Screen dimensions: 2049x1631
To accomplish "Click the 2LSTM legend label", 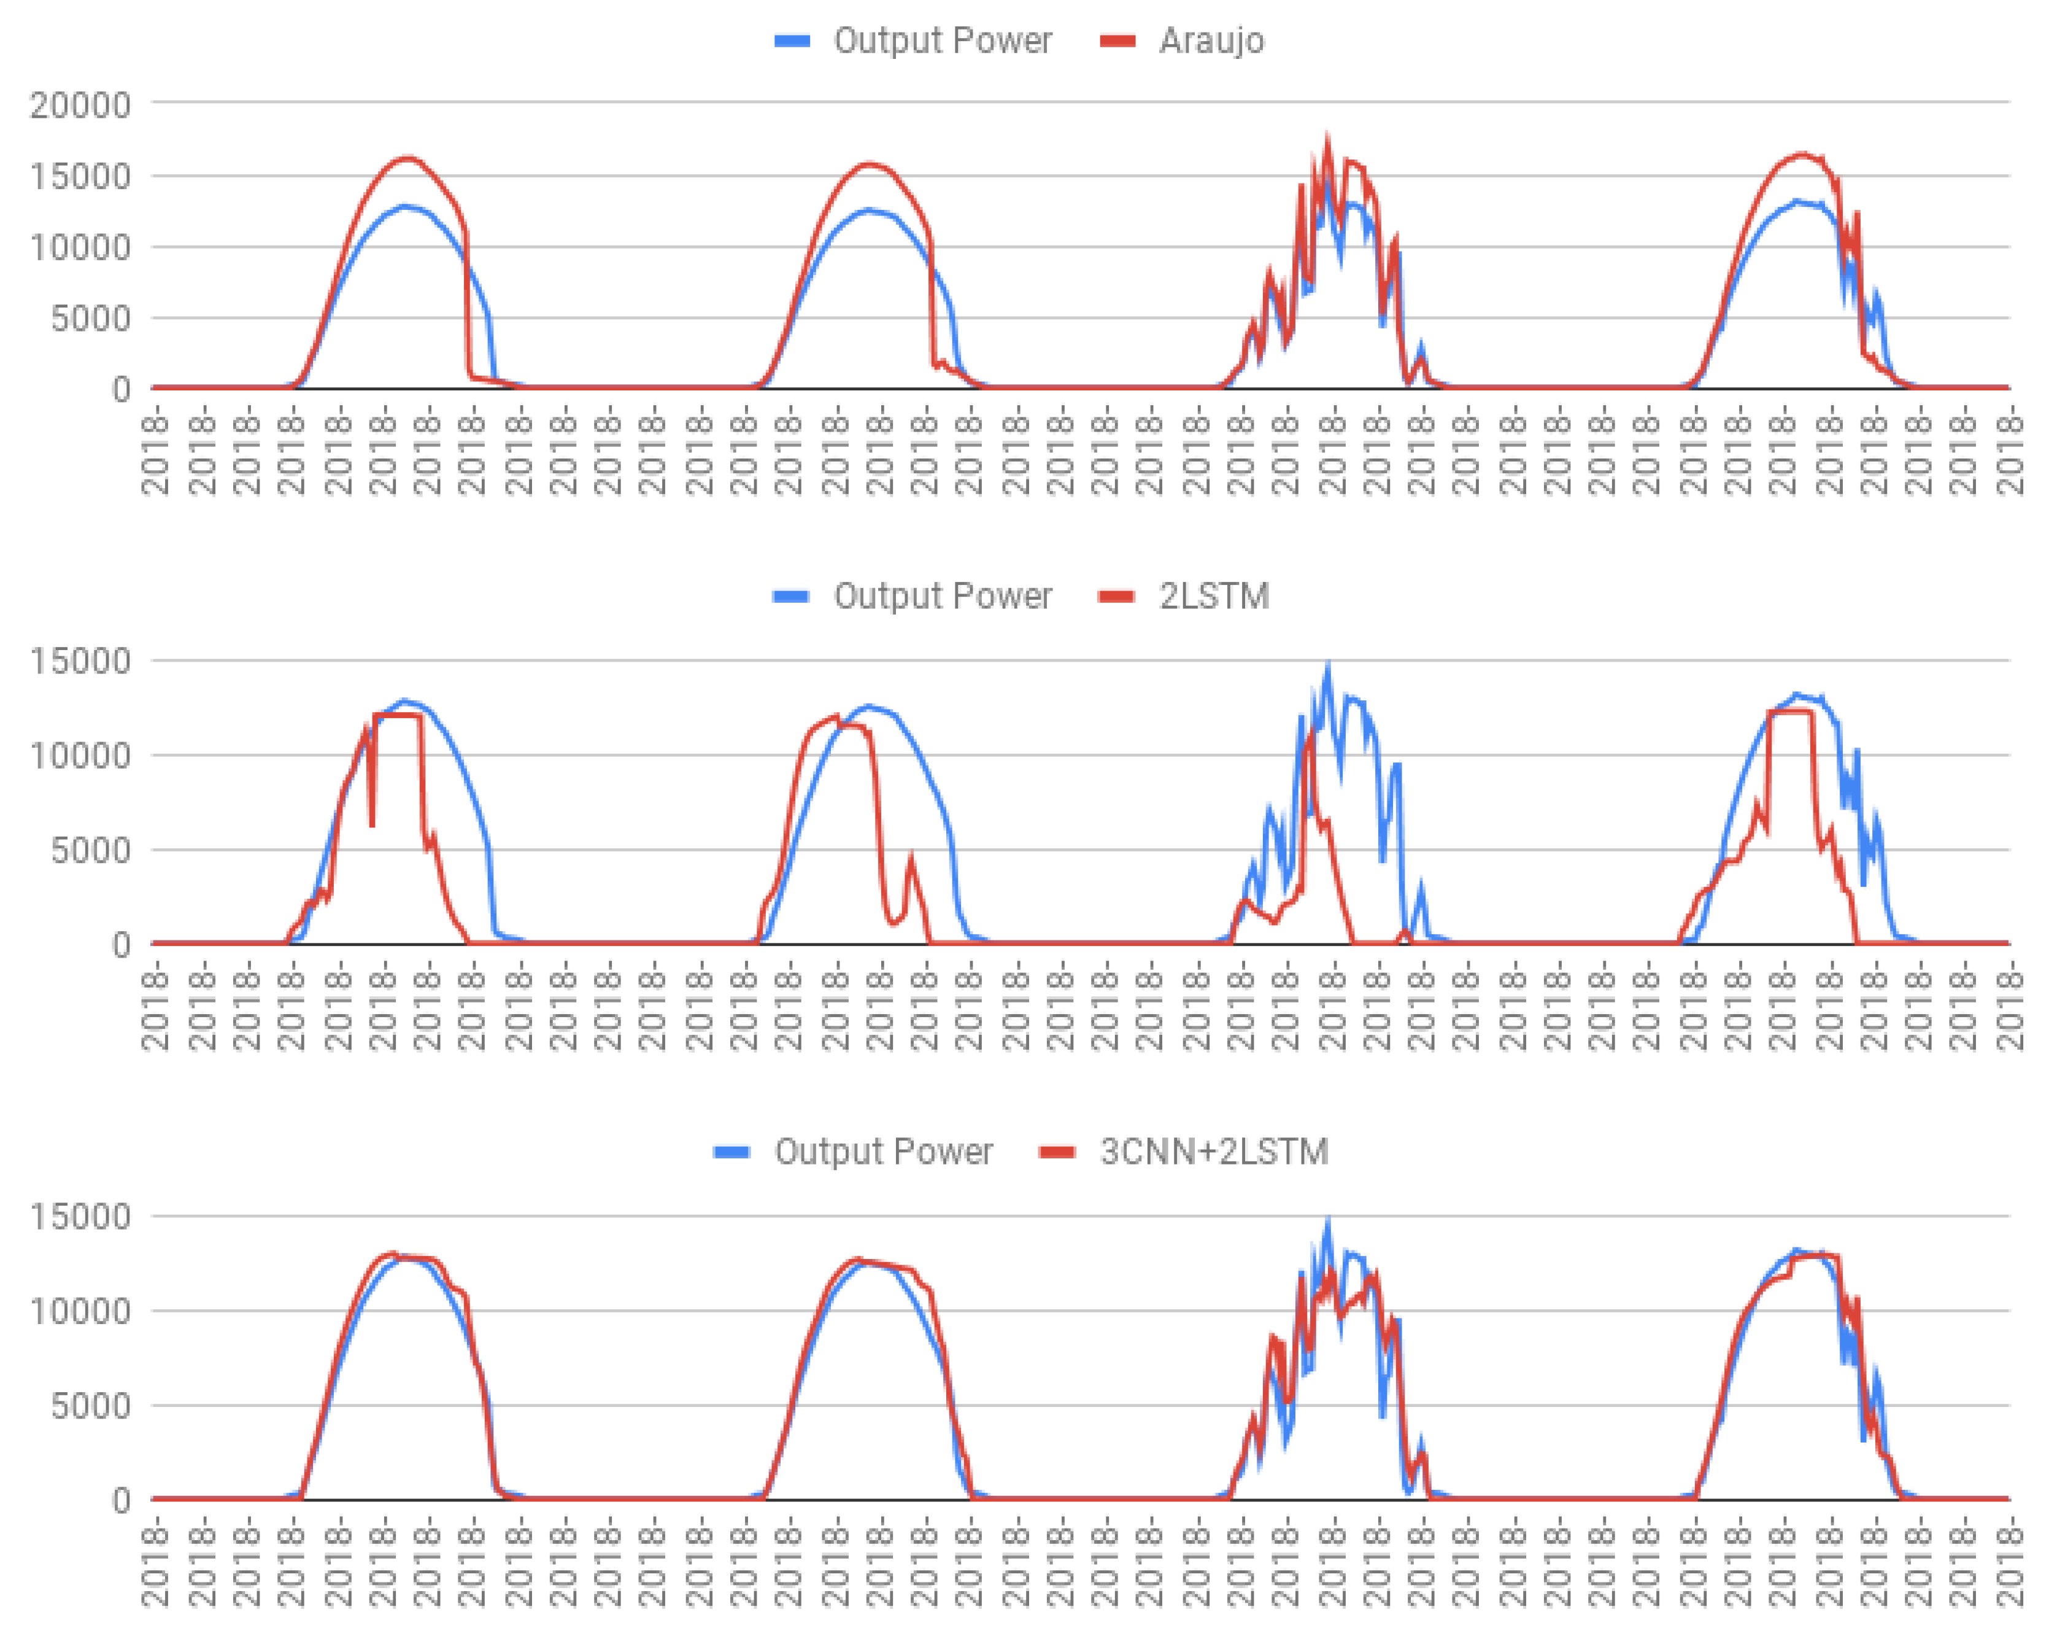I will [1214, 596].
